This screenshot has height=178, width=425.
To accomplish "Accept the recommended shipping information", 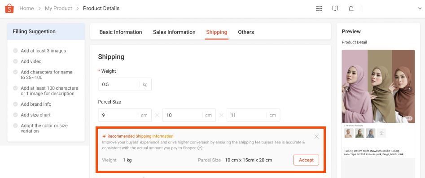I will (306, 160).
